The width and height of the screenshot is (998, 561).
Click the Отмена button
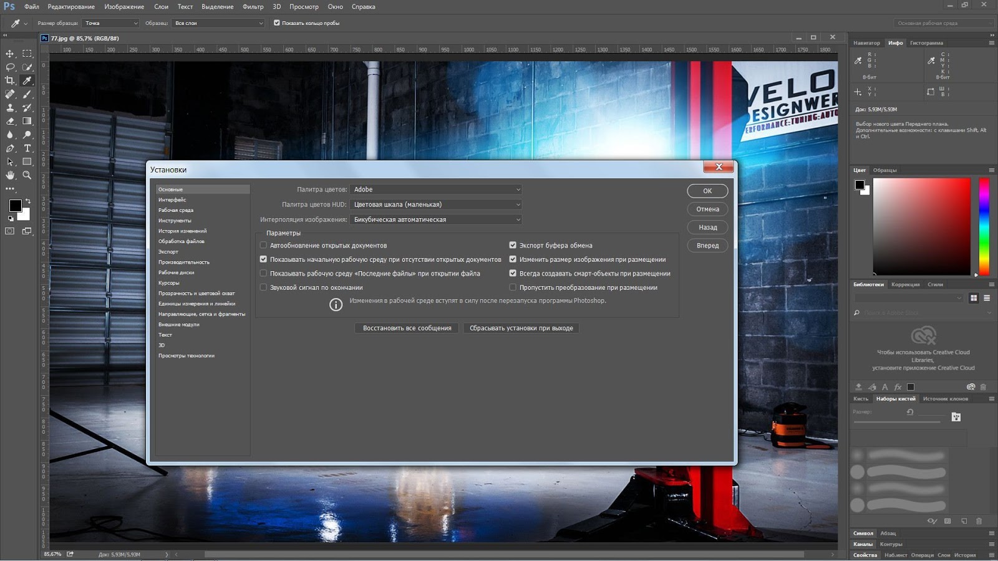coord(707,209)
